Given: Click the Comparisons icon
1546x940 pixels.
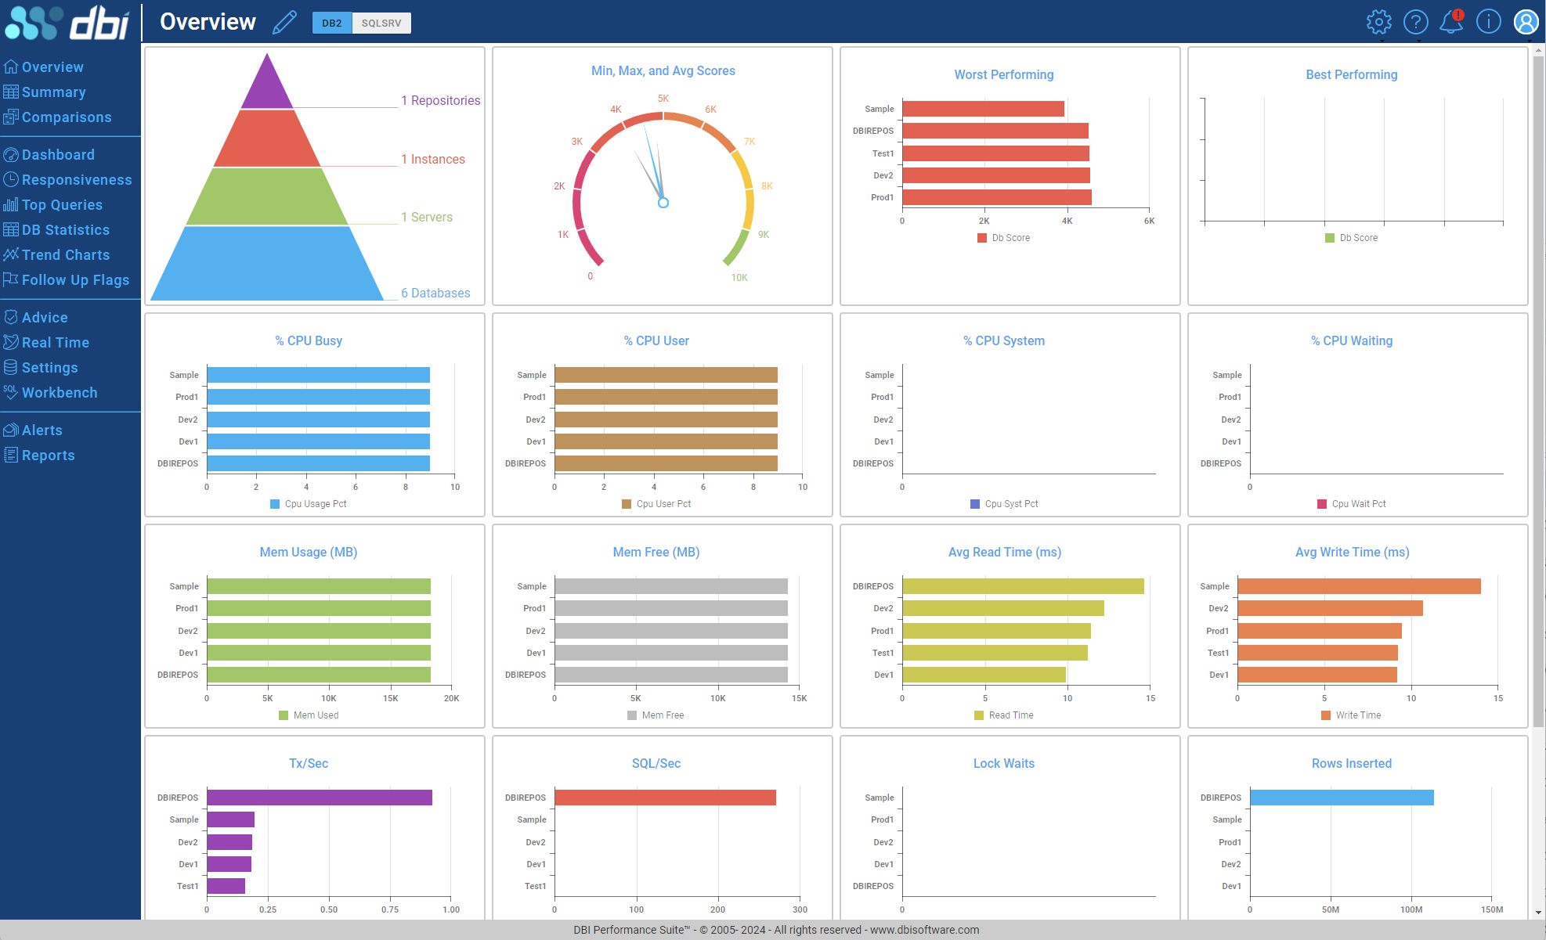Looking at the screenshot, I should point(10,117).
